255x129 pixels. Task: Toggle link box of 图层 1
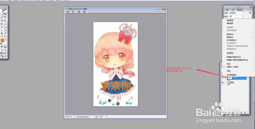pos(225,83)
